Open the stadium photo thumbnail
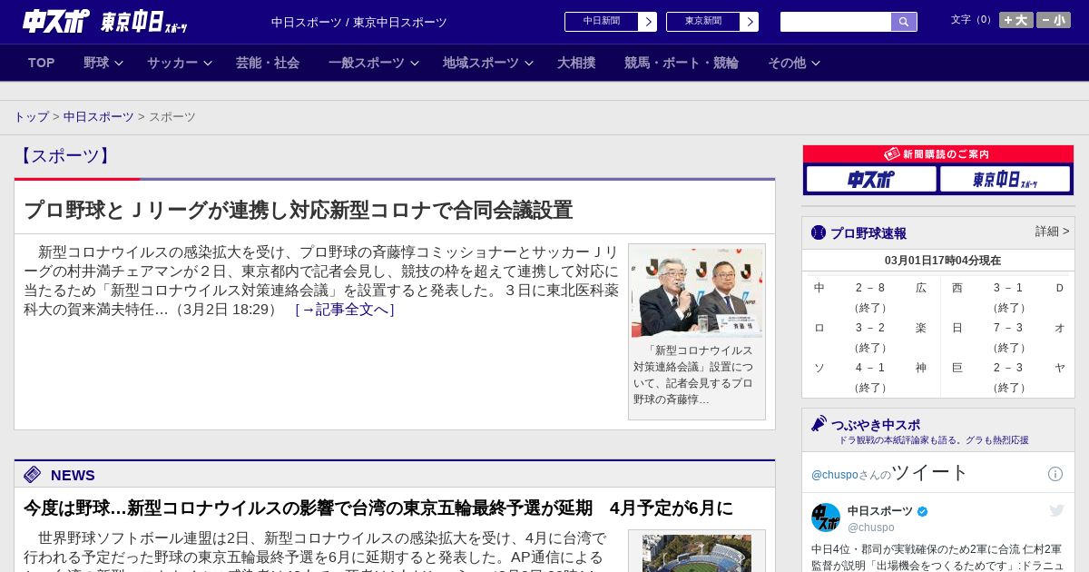Viewport: 1089px width, 572px height. [x=697, y=553]
